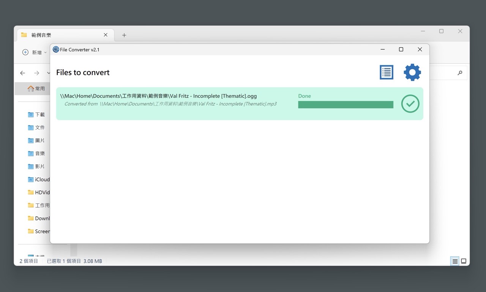The image size is (486, 292).
Task: Switch Explorer to large icons view
Action: (x=464, y=261)
